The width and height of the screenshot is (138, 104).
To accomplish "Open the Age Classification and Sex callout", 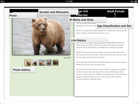I will tap(115, 26).
